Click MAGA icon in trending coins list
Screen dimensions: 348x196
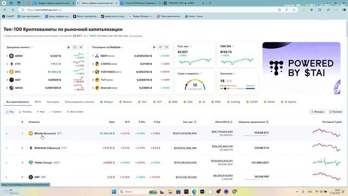(x=11, y=88)
